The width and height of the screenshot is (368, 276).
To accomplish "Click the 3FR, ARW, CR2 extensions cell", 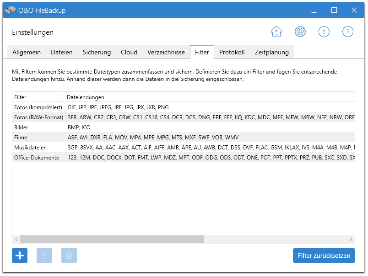I will pos(211,117).
